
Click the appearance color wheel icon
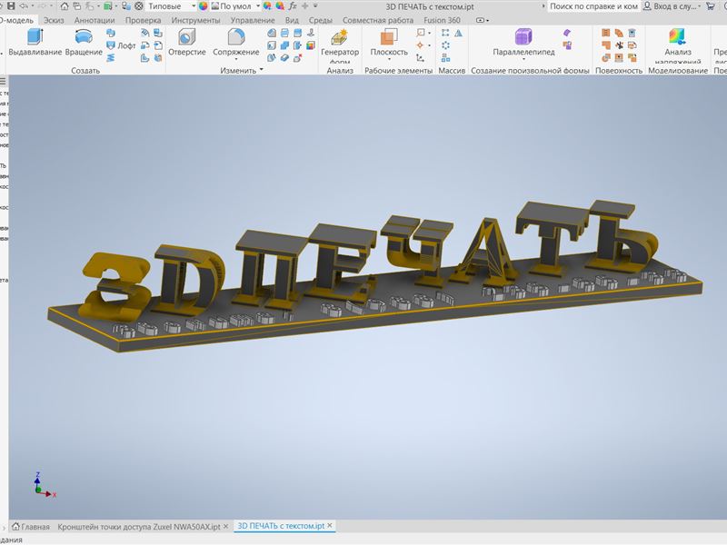pyautogui.click(x=204, y=6)
